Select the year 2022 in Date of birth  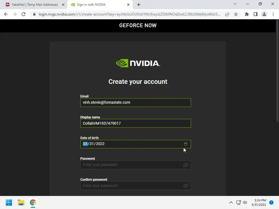point(100,144)
